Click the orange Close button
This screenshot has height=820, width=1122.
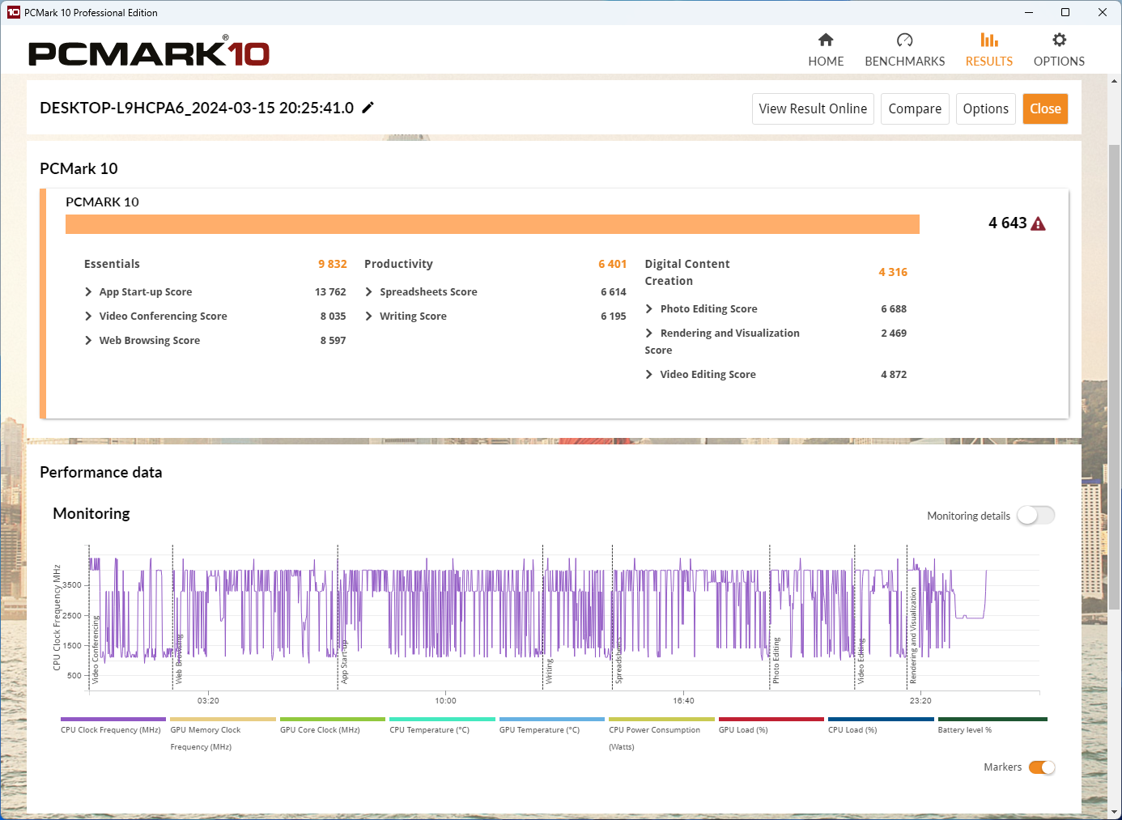[1045, 109]
